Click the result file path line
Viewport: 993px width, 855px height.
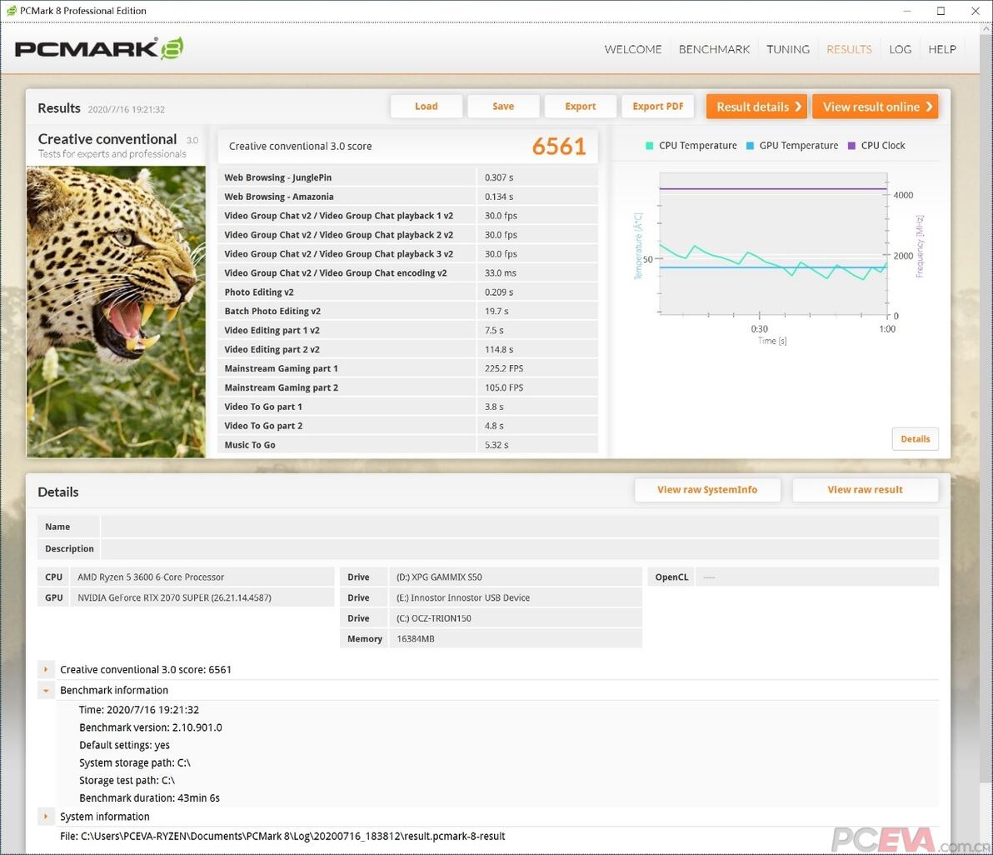(282, 836)
